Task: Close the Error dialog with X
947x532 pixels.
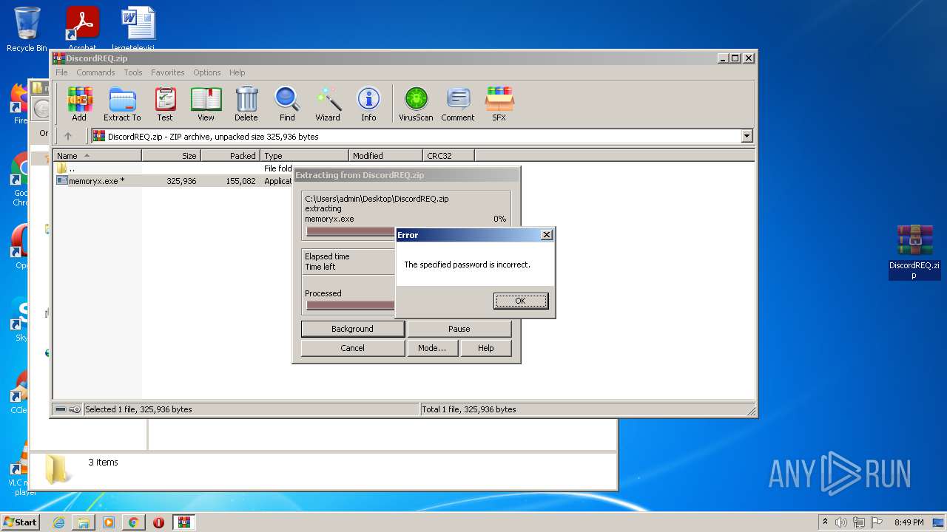Action: (x=546, y=235)
